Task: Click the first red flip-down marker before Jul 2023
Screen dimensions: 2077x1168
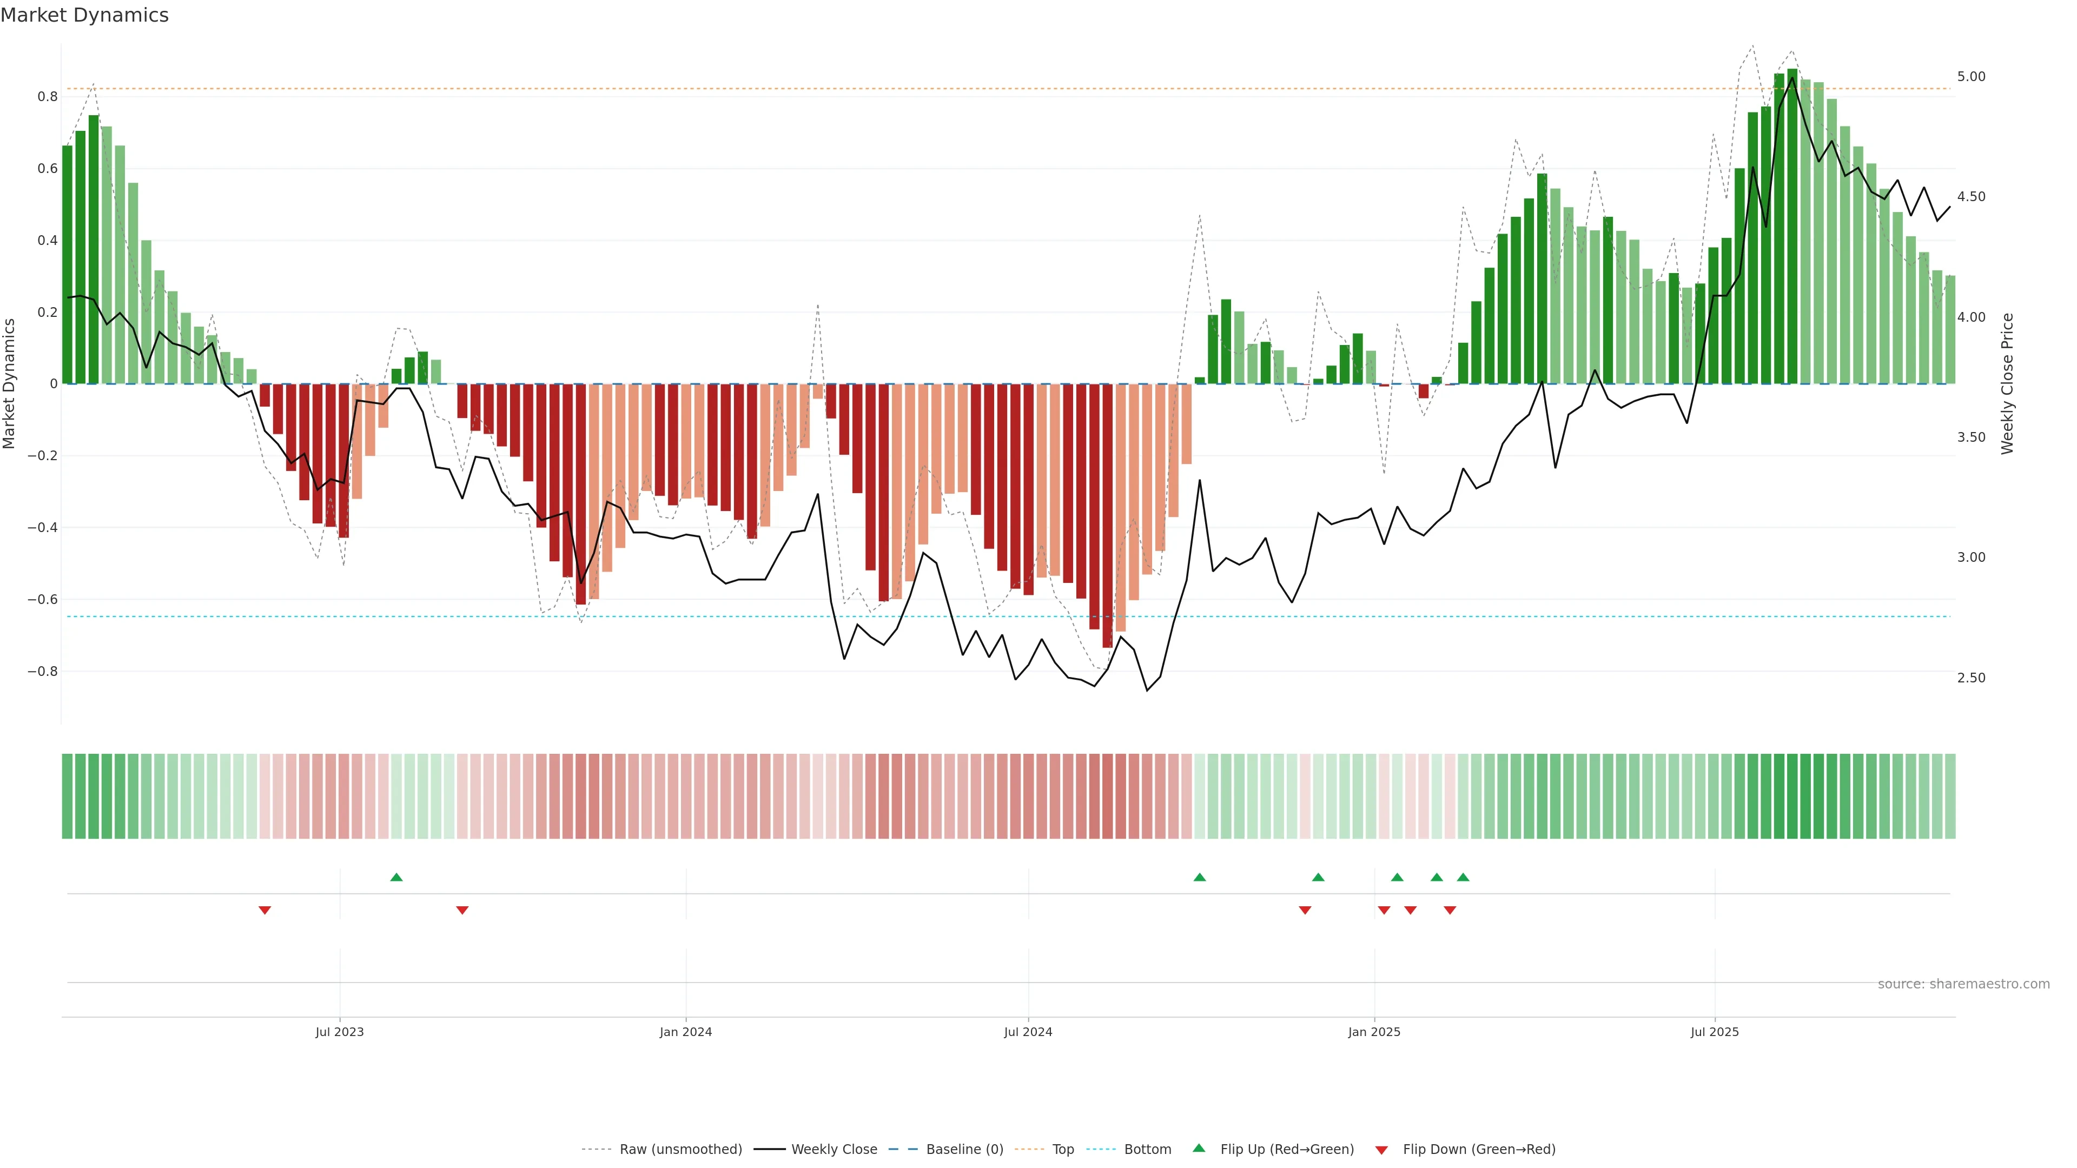Action: [264, 910]
